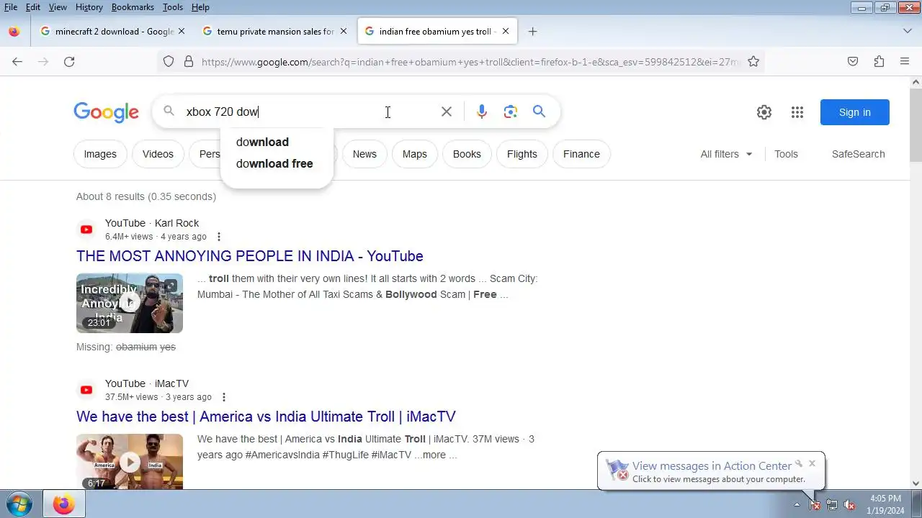Screen dimensions: 922x518
Task: Select the Maps filter chip
Action: (415, 154)
